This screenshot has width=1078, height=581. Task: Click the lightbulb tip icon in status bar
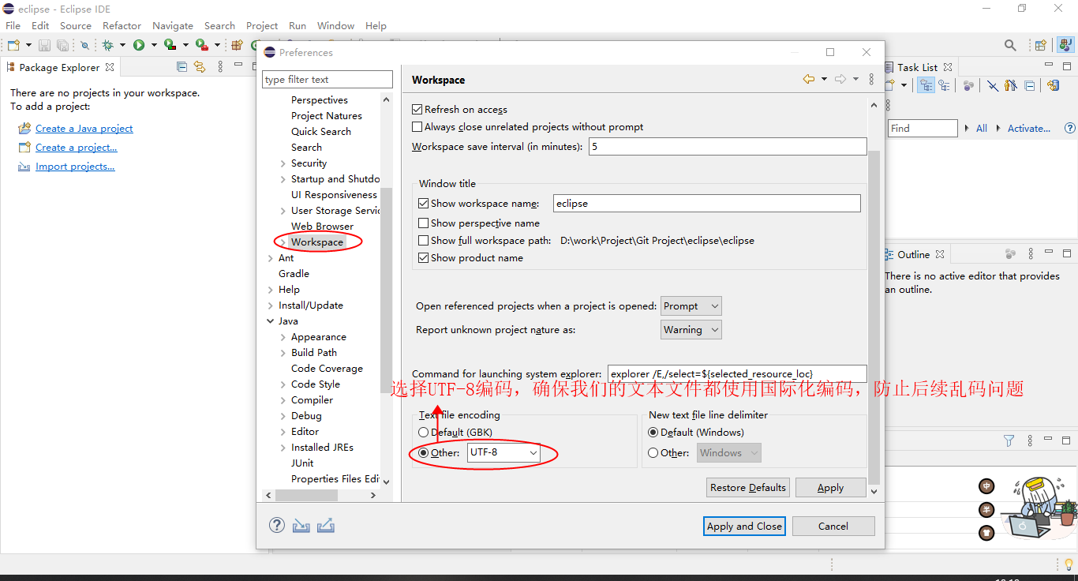(x=1069, y=564)
